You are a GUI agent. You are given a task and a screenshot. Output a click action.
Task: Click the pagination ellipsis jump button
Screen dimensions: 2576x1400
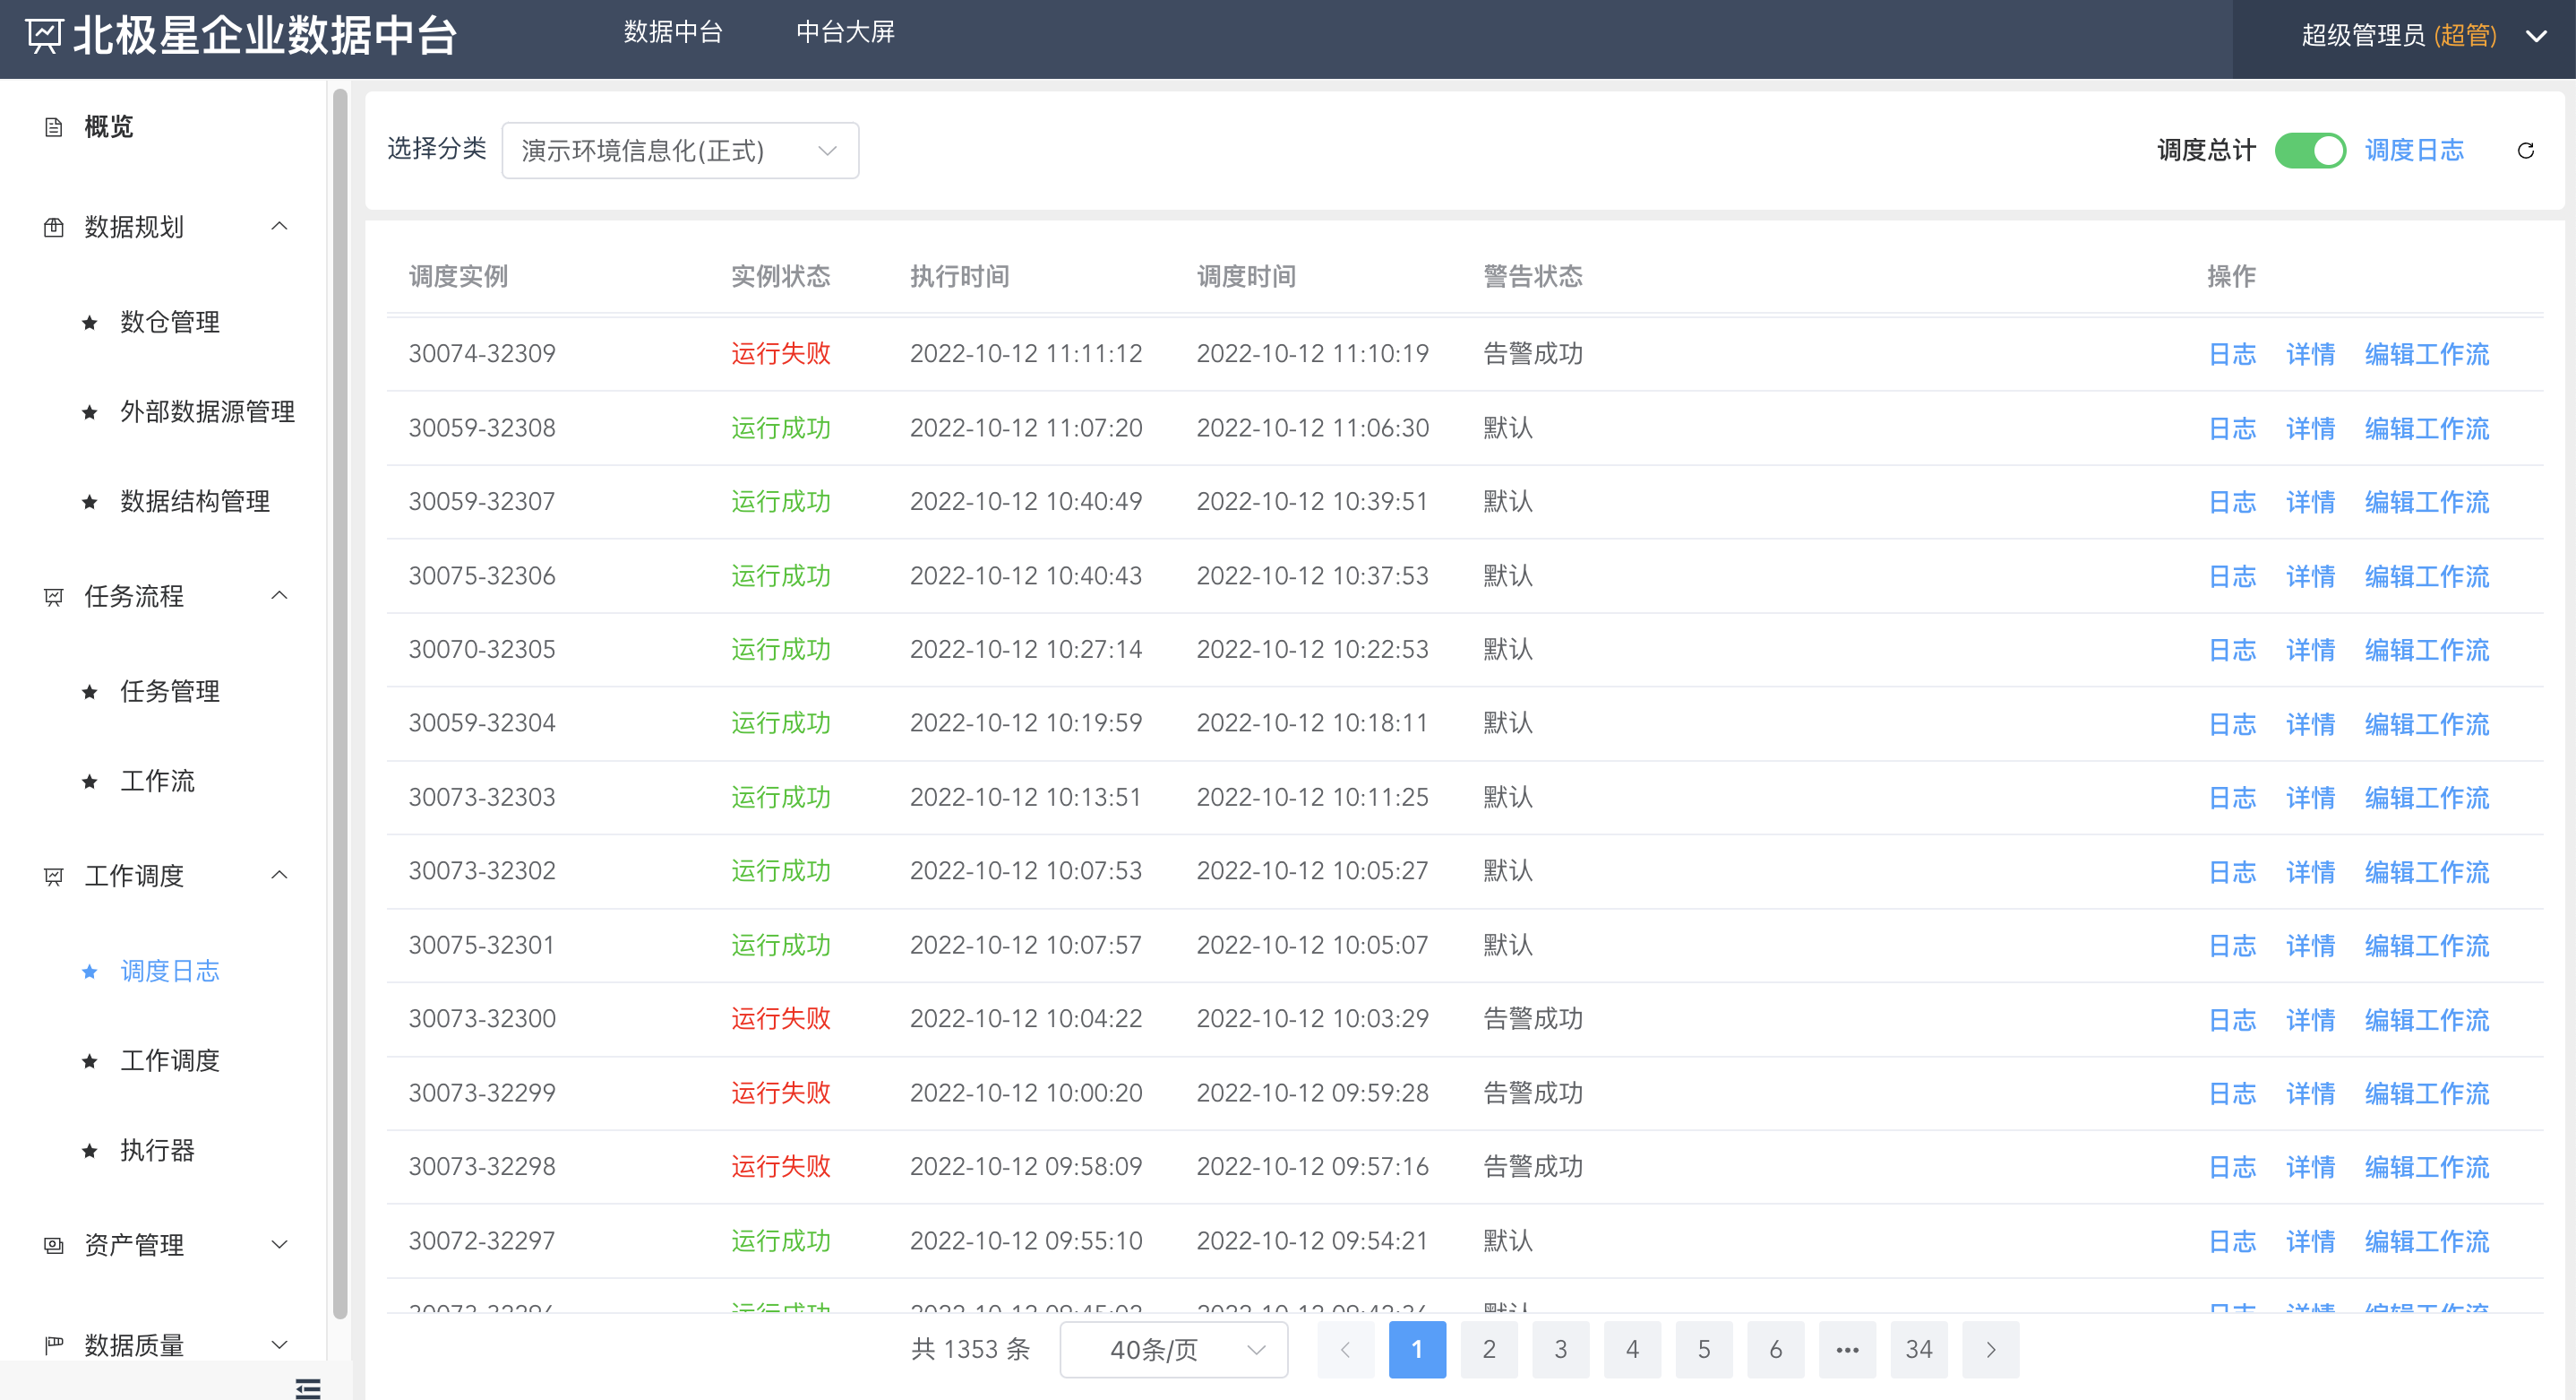pyautogui.click(x=1847, y=1349)
